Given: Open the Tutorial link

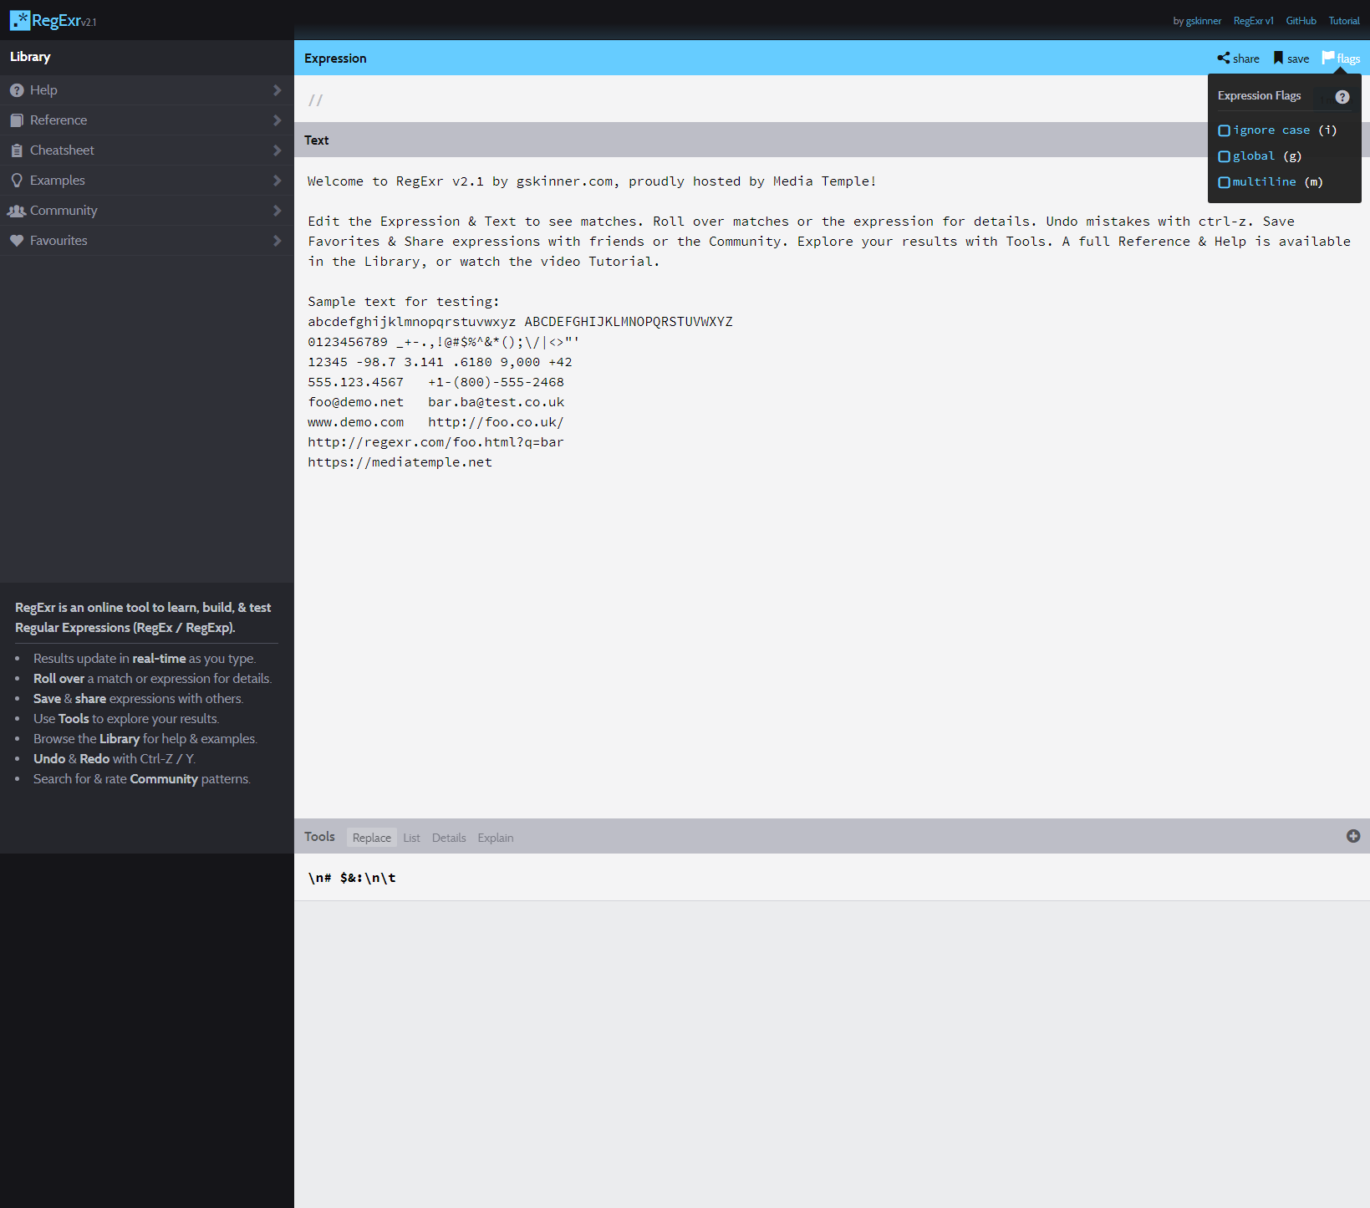Looking at the screenshot, I should pos(1344,21).
